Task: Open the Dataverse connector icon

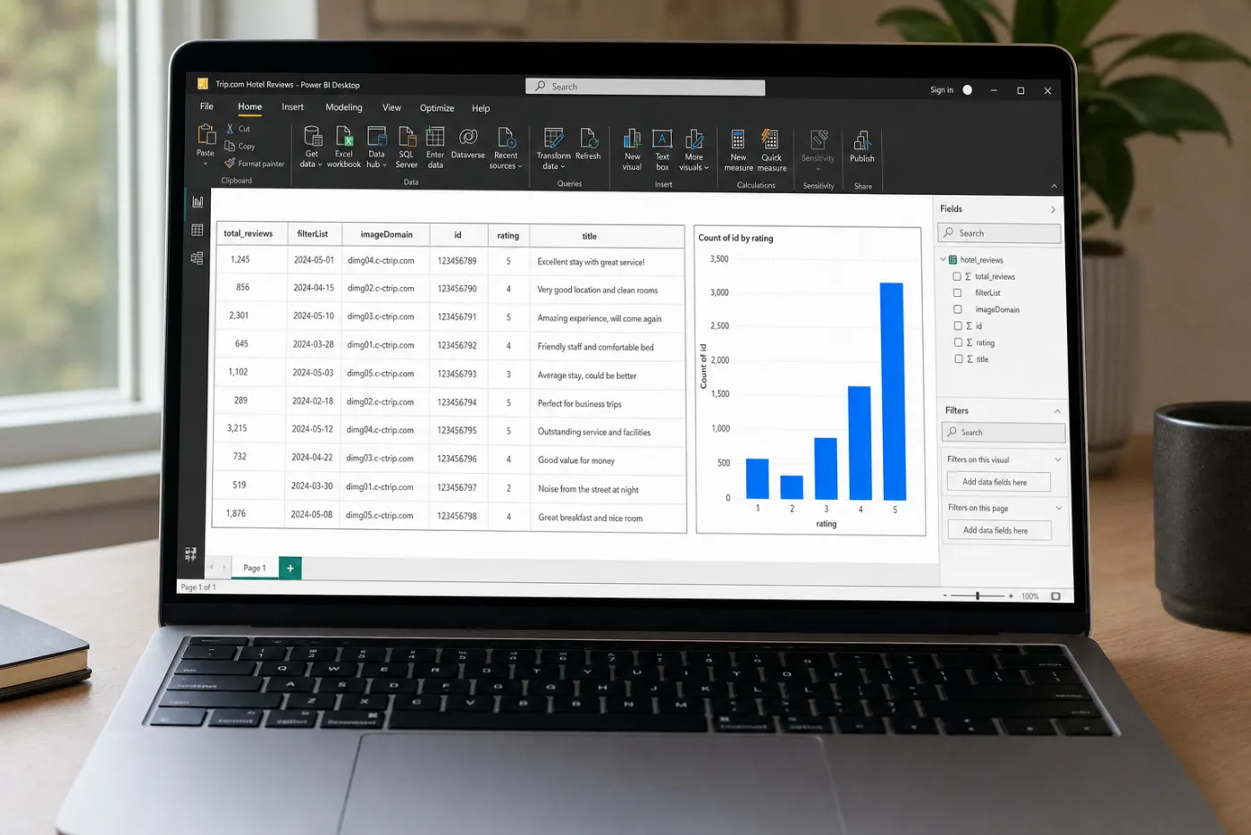Action: click(x=468, y=137)
